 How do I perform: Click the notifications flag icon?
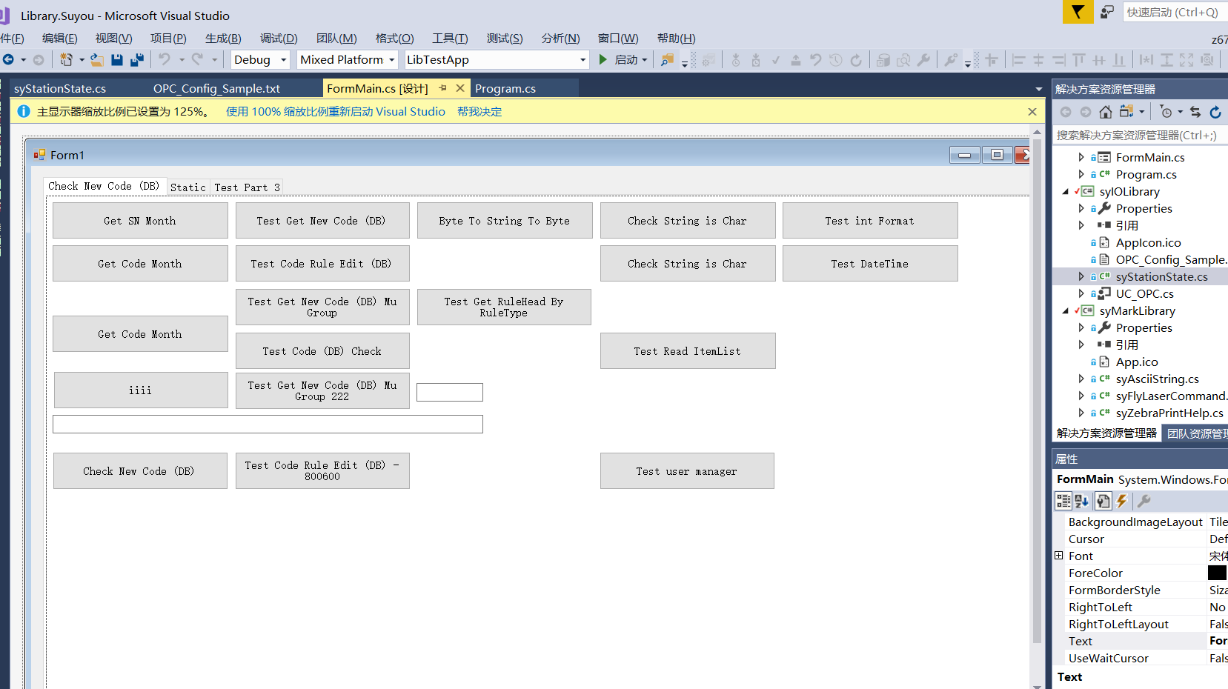1078,12
